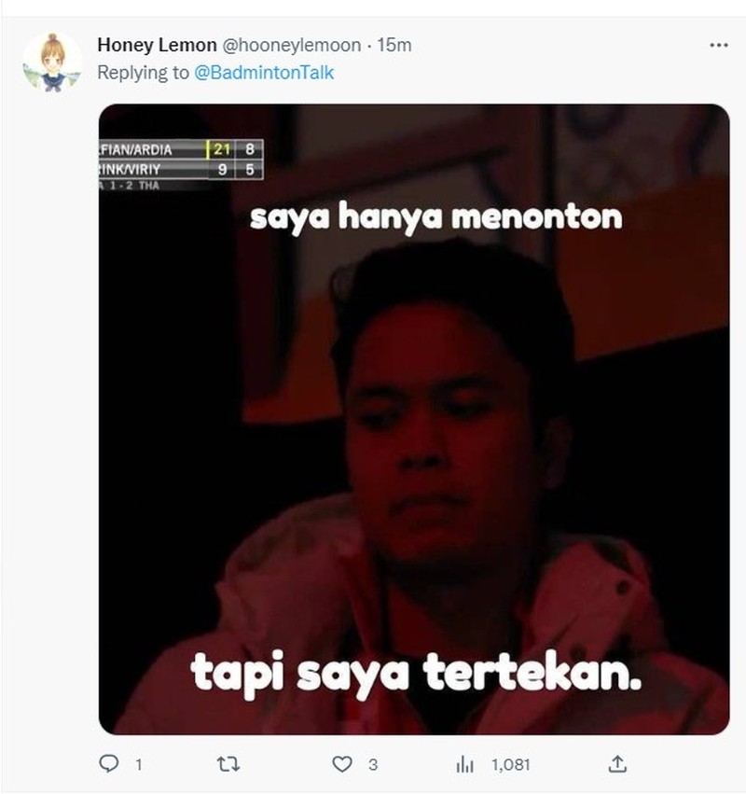Share the tweet with the upload arrow icon

coord(617,763)
